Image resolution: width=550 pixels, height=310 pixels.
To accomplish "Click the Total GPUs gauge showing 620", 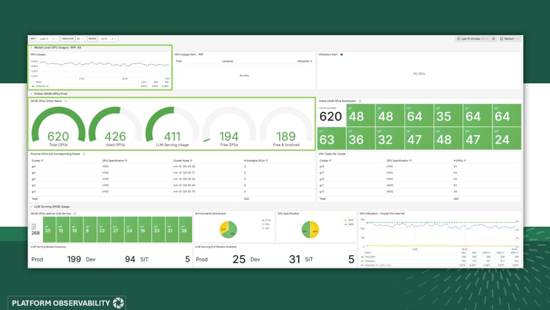I will click(x=58, y=127).
